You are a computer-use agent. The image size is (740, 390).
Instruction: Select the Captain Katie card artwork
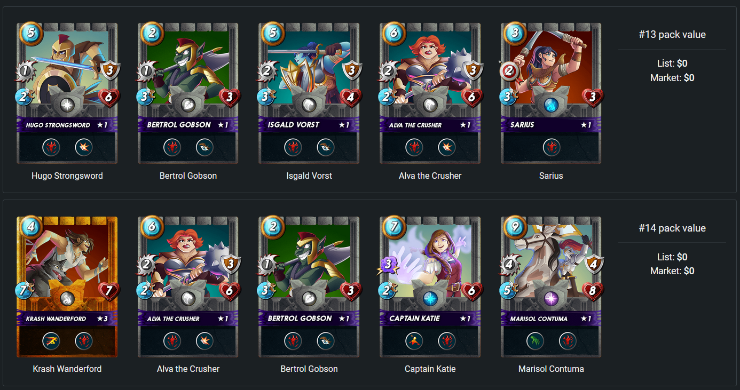(x=430, y=286)
